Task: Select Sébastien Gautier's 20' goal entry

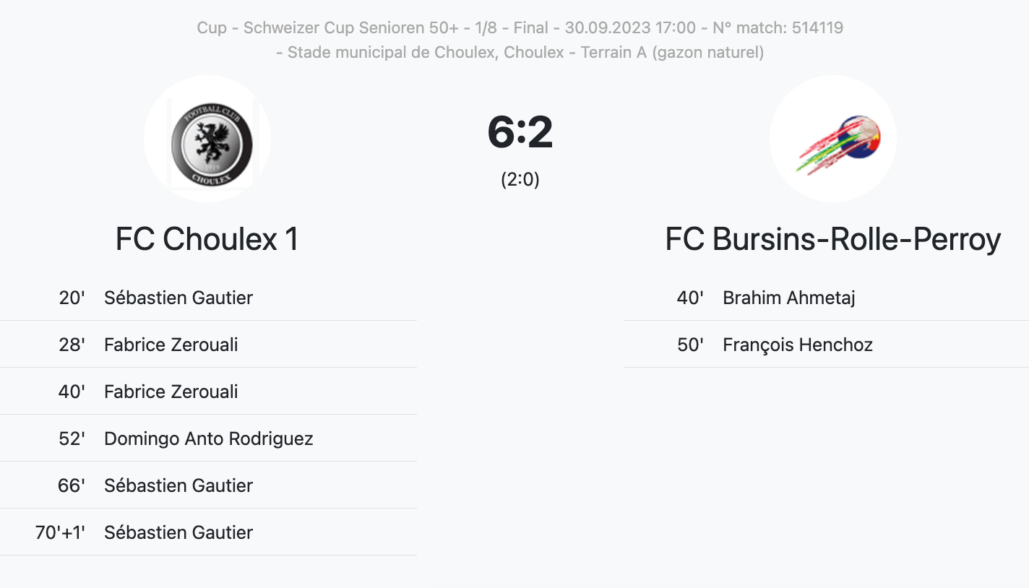Action: coord(178,298)
